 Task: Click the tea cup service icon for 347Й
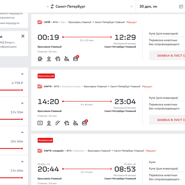tap(40, 59)
